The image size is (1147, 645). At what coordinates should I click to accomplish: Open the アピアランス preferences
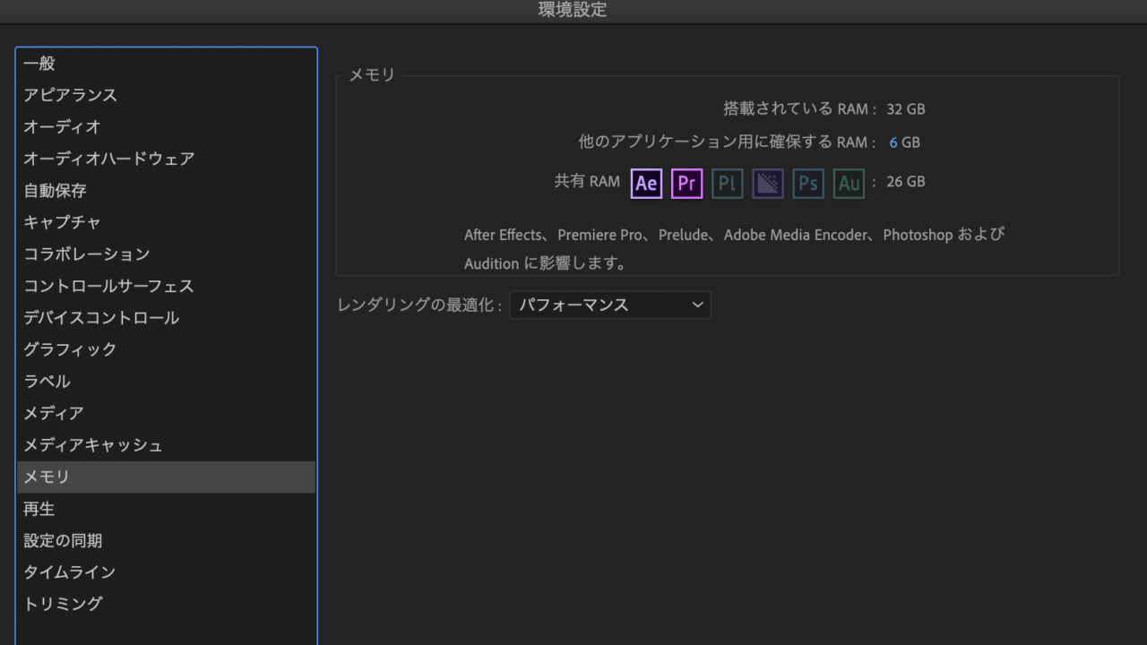point(167,95)
